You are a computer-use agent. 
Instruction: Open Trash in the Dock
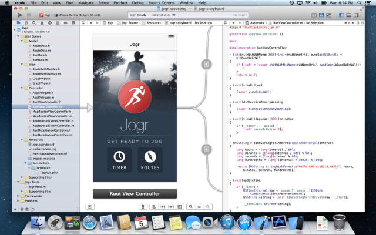click(339, 222)
